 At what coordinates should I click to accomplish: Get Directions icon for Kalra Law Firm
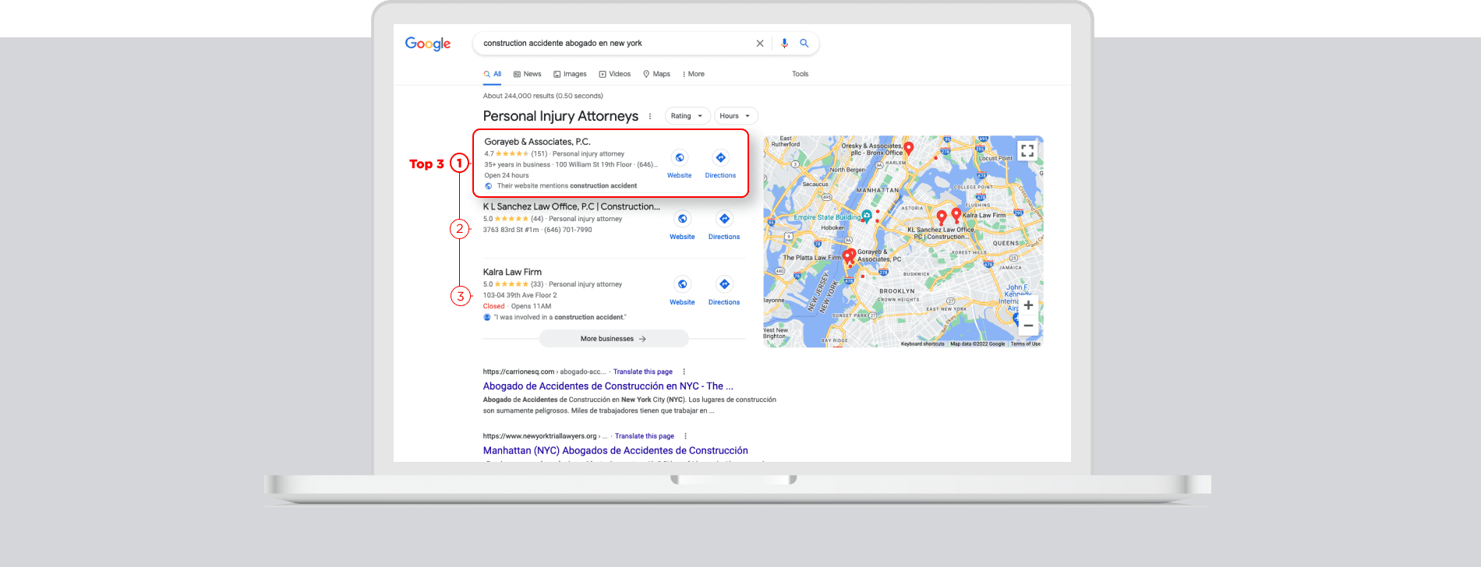pyautogui.click(x=724, y=285)
